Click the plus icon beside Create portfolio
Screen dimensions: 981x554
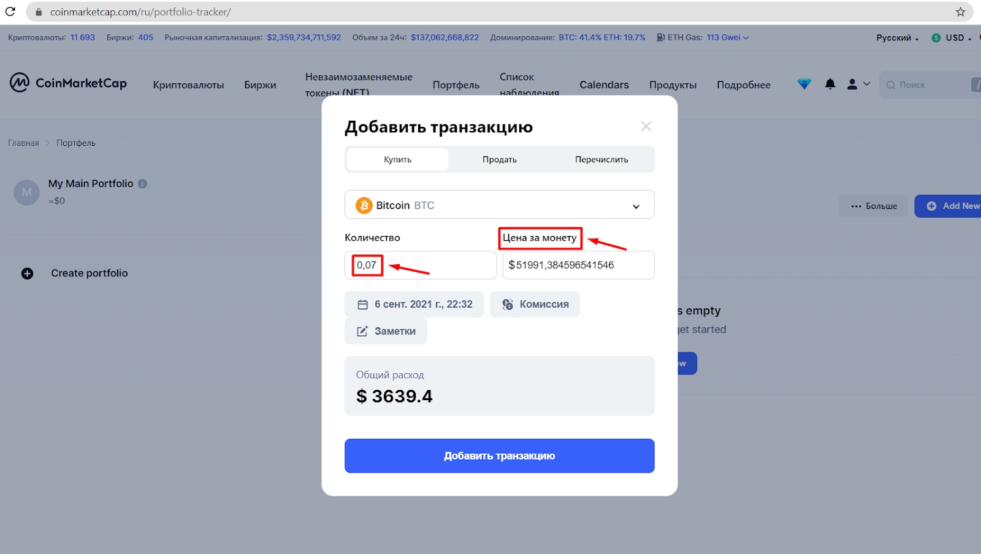click(27, 273)
